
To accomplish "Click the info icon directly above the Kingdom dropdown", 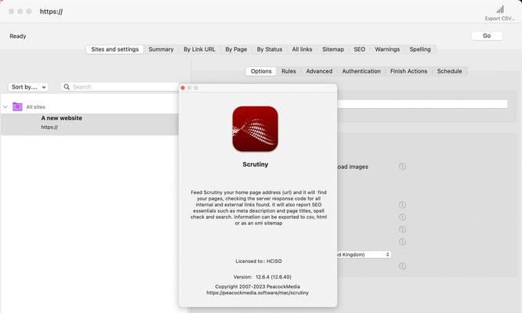I will click(402, 242).
